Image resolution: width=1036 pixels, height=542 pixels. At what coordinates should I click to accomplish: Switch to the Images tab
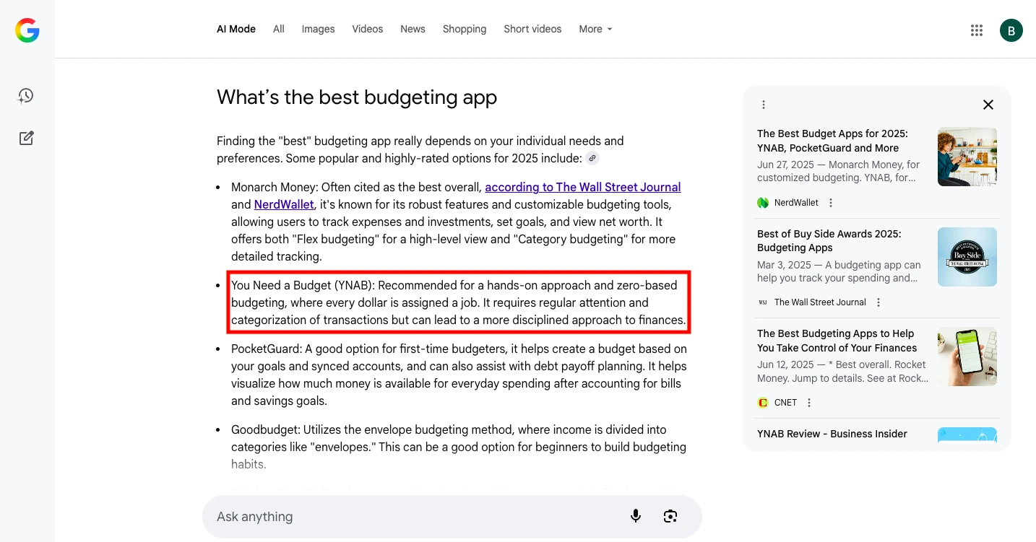click(318, 30)
